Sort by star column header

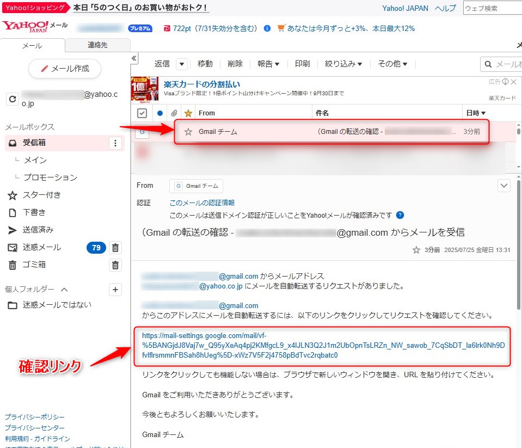(x=188, y=113)
